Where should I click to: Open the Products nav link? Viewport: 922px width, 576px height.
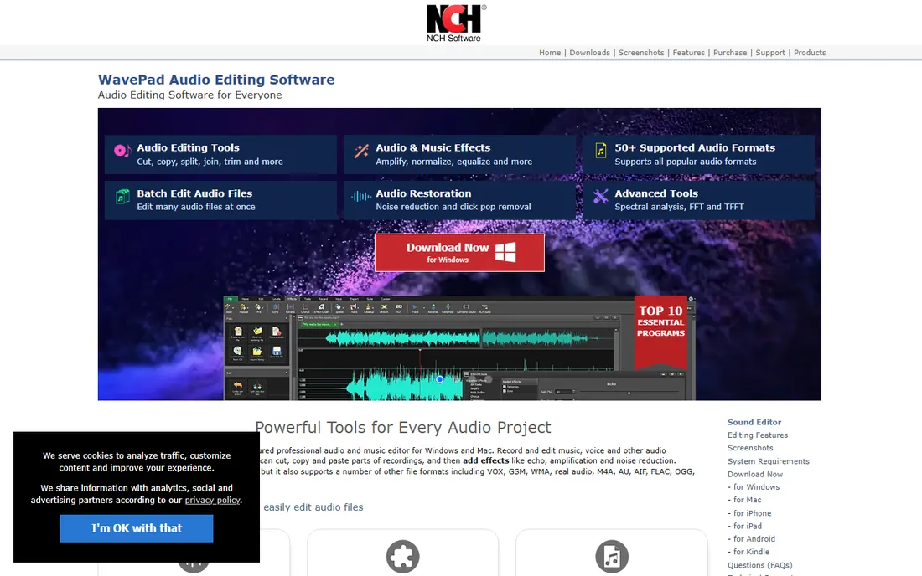pyautogui.click(x=810, y=53)
